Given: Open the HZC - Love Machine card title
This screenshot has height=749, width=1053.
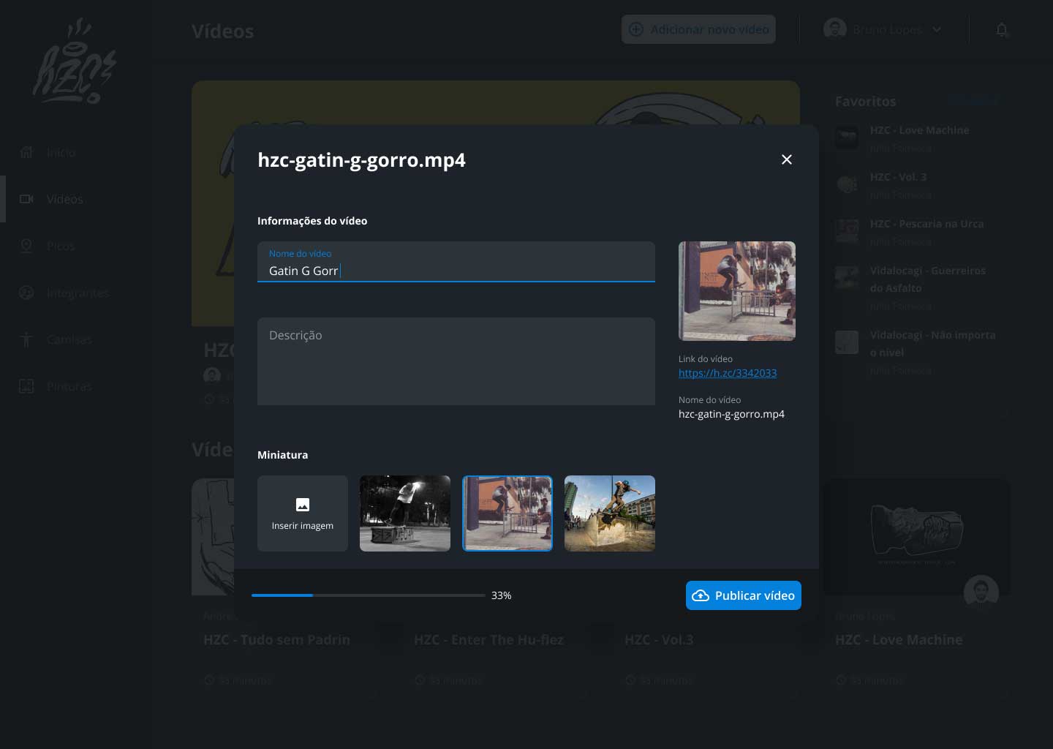Looking at the screenshot, I should 899,640.
